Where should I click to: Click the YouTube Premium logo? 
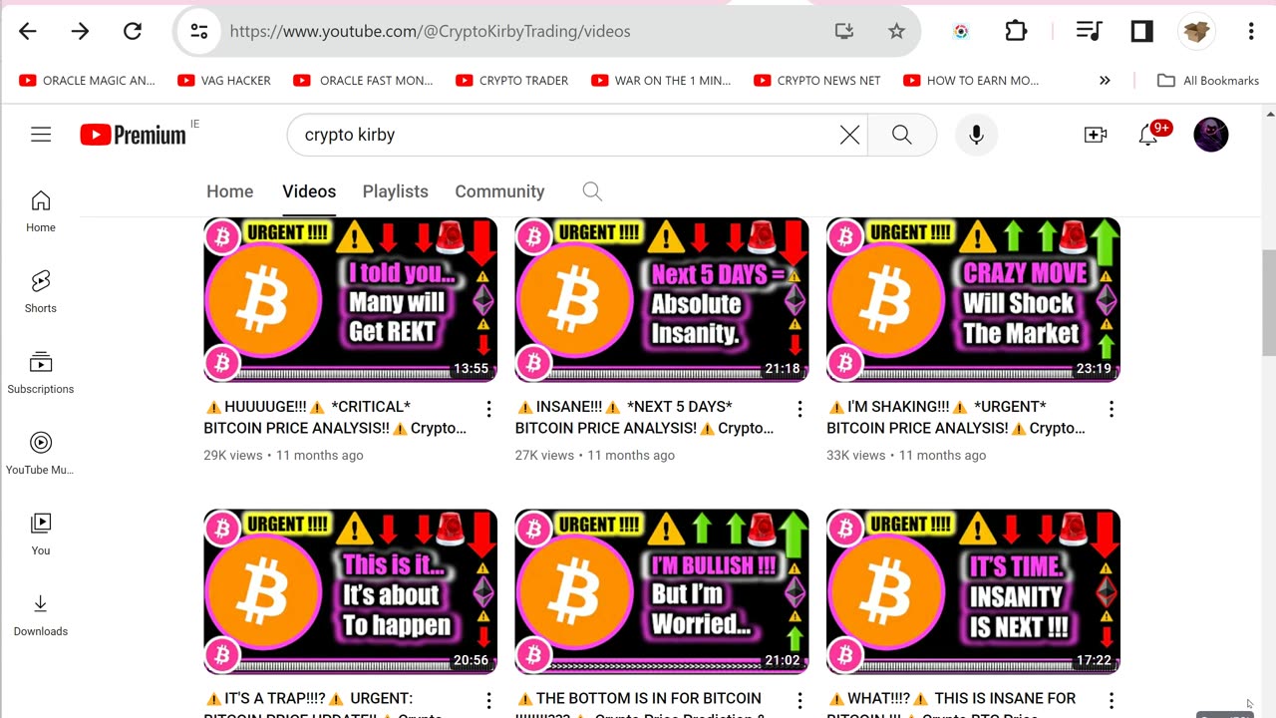[x=134, y=135]
